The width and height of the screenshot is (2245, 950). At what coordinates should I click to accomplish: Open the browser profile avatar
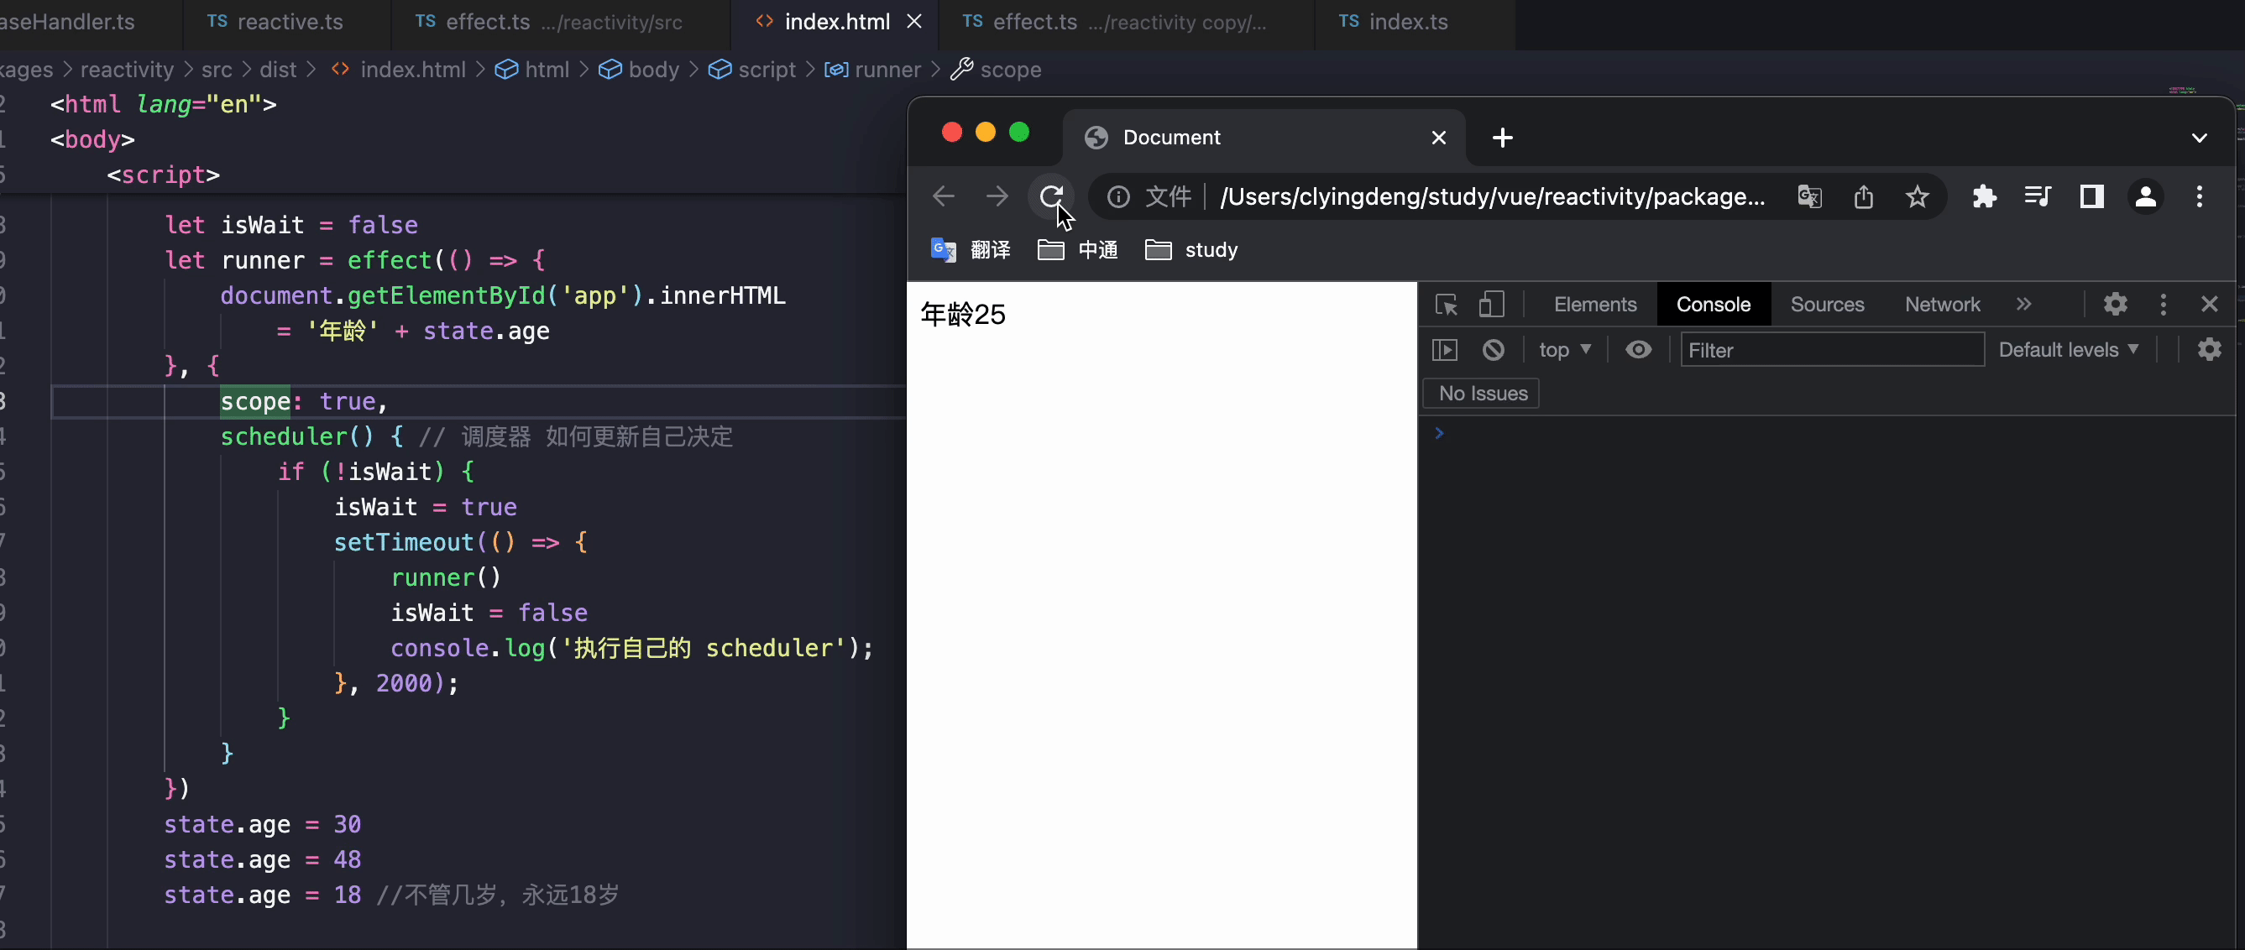pyautogui.click(x=2146, y=196)
